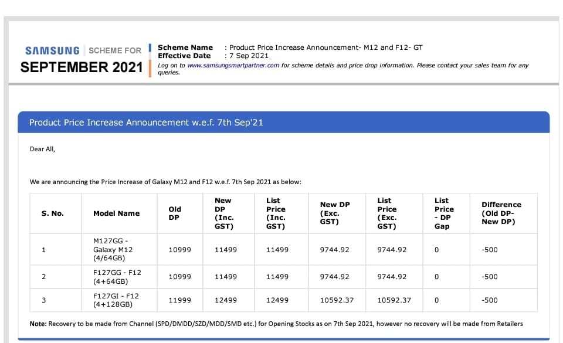Open the www.samsungsmartpartner.com link
Viewport: 563px width, 343px height.
233,65
